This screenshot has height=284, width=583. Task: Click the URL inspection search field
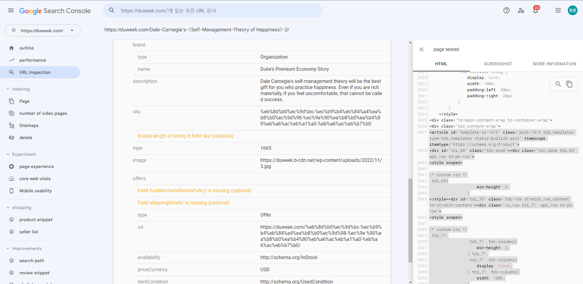coord(213,10)
